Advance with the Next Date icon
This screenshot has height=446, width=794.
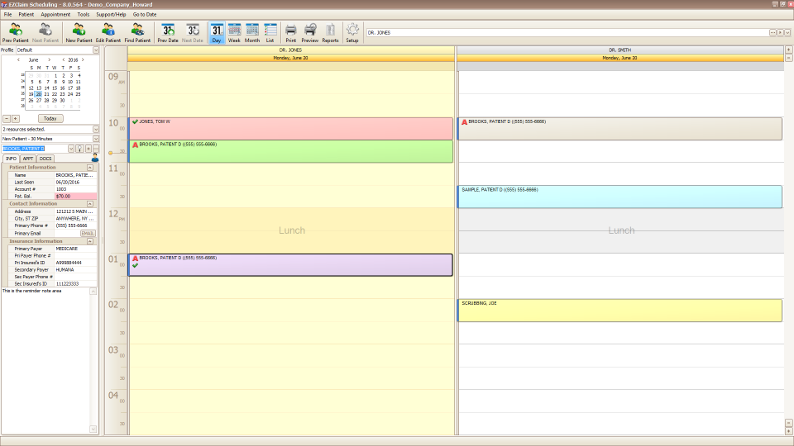click(x=193, y=32)
